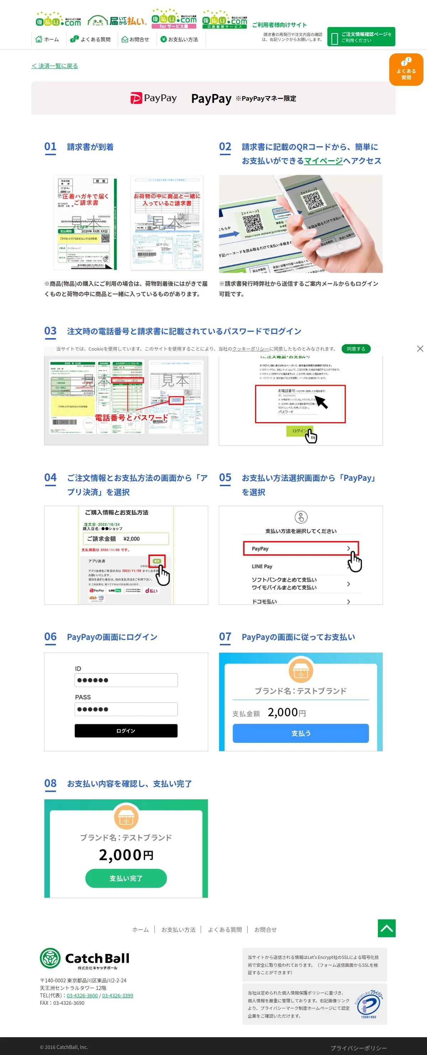Click the home icon in navigation
The width and height of the screenshot is (427, 1055).
pos(39,39)
